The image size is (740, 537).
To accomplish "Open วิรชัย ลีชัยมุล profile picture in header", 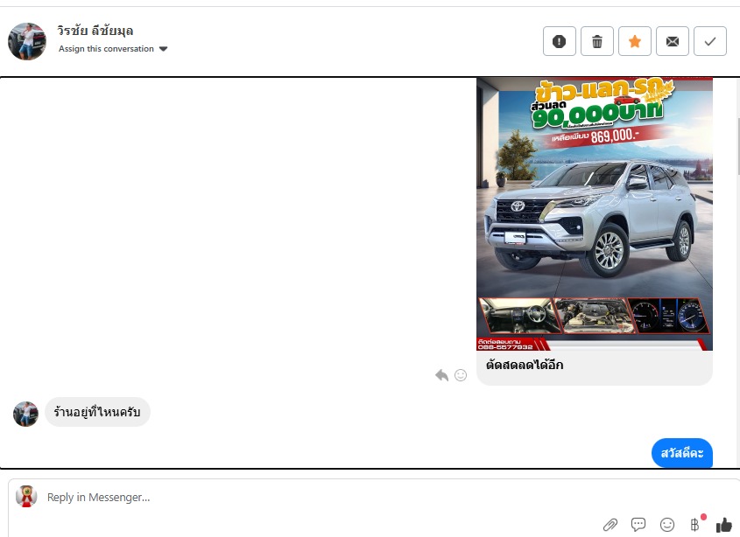I will click(27, 41).
